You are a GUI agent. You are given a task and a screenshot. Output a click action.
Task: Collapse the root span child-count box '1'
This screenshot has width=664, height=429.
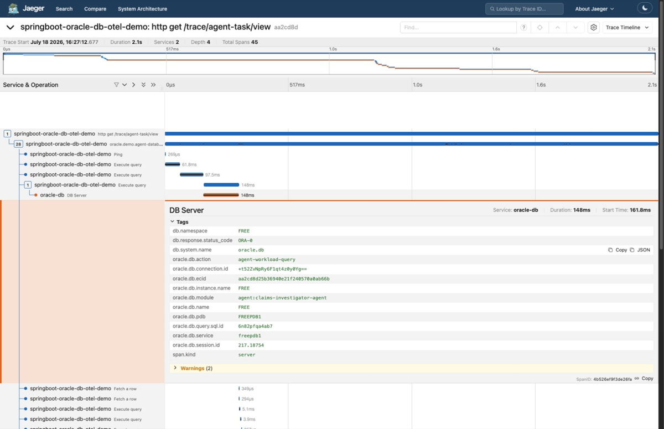(7, 133)
